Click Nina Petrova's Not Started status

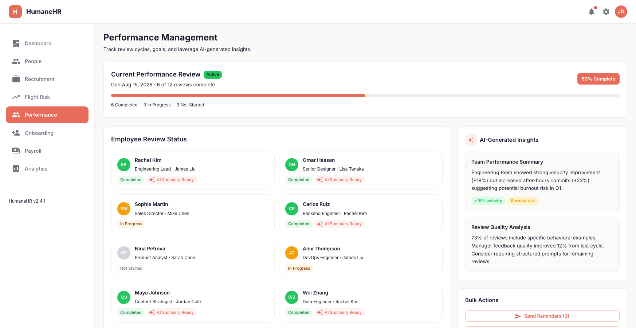(131, 268)
